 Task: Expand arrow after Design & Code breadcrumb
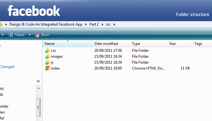click(x=86, y=24)
